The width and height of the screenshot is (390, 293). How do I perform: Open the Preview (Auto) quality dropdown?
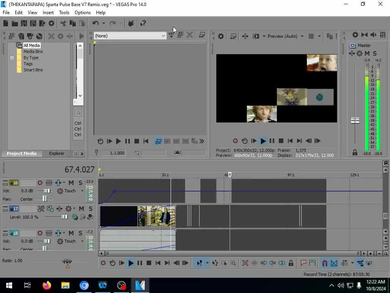(302, 36)
